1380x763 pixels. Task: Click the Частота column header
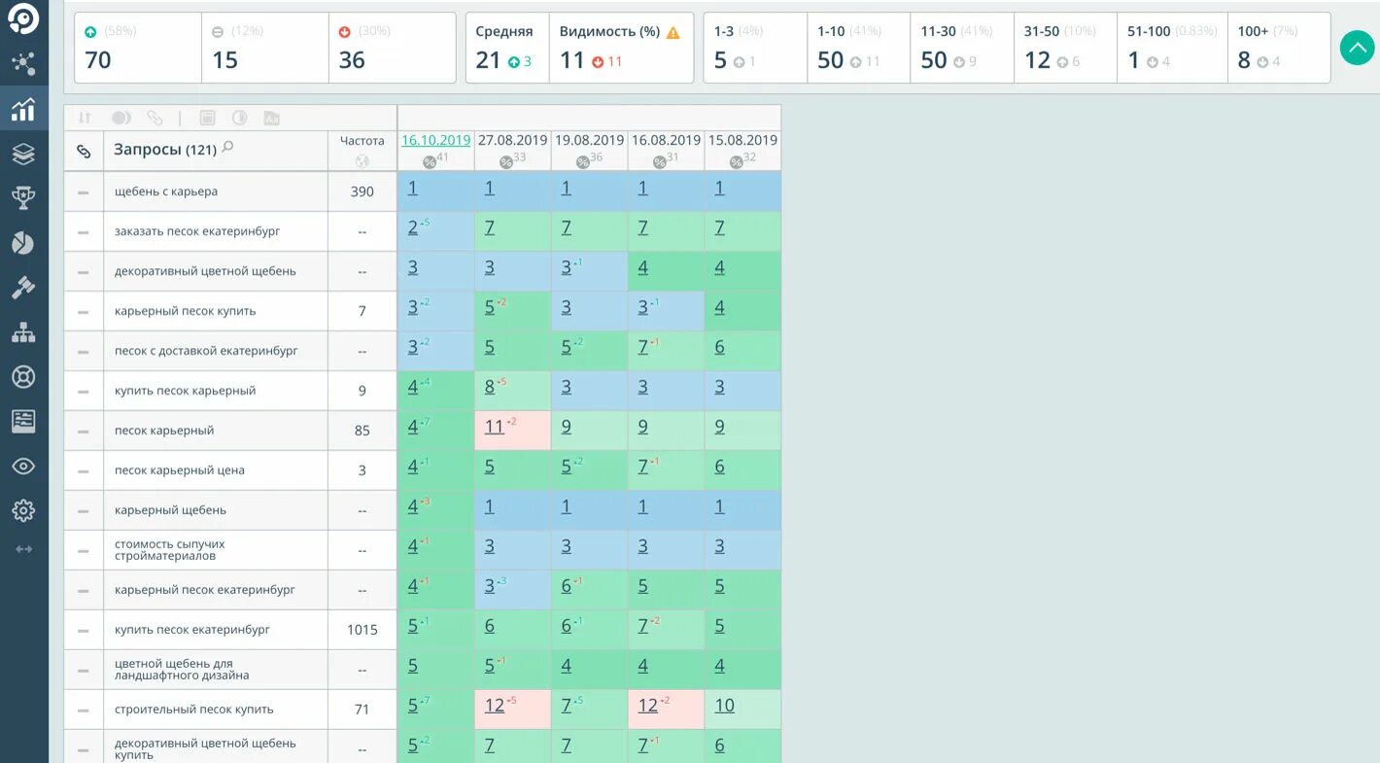[362, 140]
